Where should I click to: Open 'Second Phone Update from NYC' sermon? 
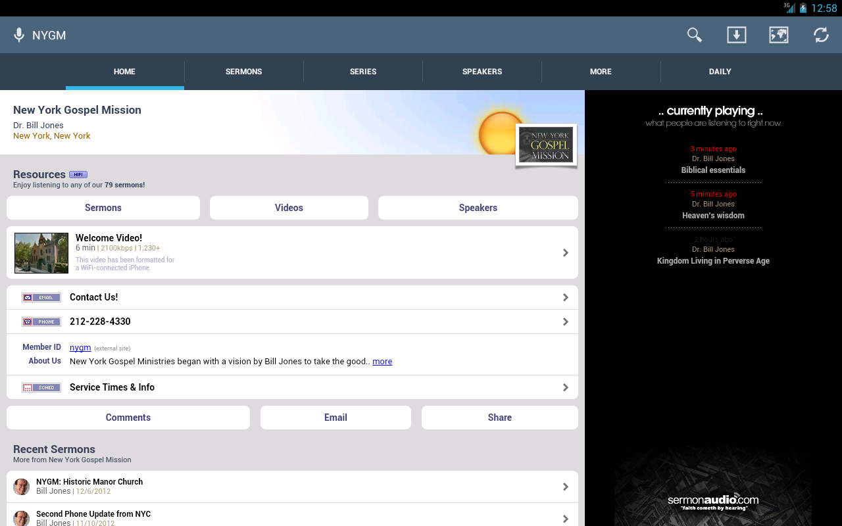(x=93, y=514)
